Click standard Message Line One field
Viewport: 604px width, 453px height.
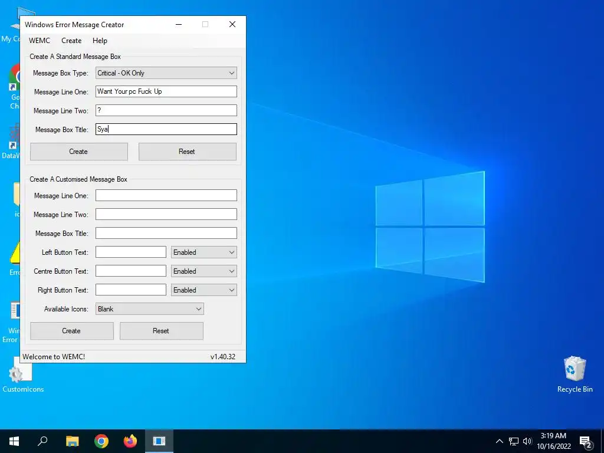pyautogui.click(x=166, y=91)
